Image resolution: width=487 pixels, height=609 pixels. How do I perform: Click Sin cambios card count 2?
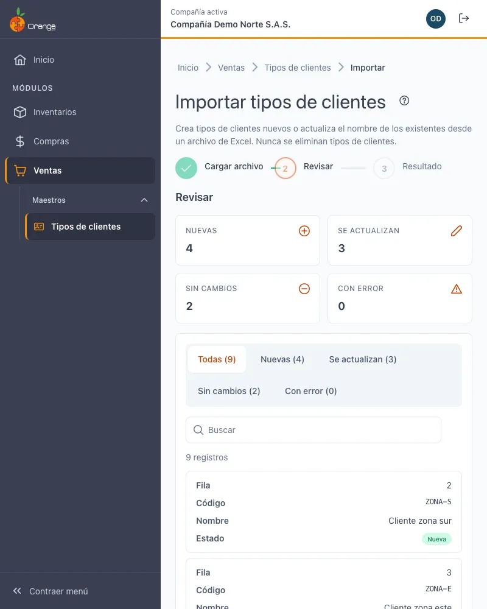(x=189, y=306)
